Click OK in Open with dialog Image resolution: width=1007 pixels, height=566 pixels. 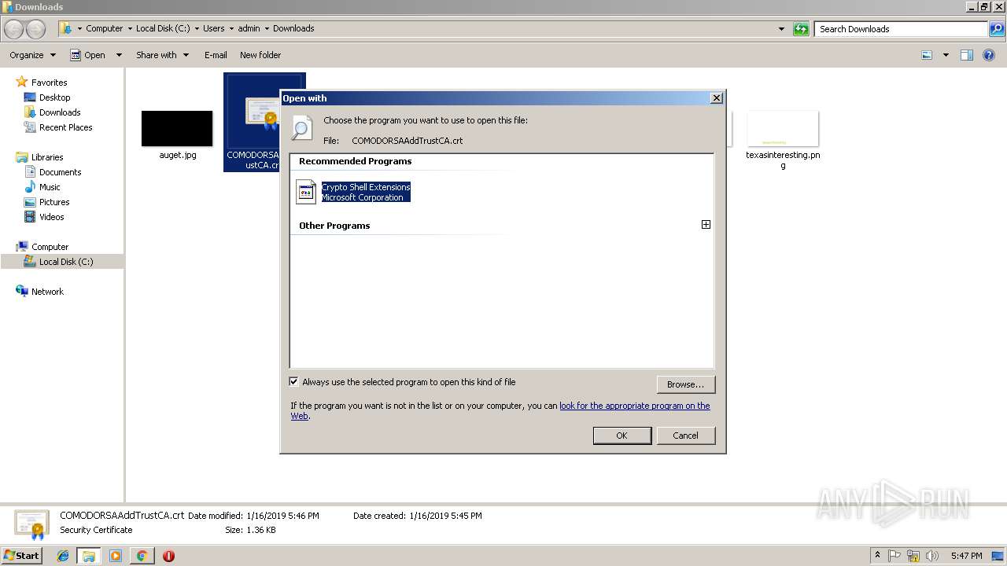click(x=622, y=436)
